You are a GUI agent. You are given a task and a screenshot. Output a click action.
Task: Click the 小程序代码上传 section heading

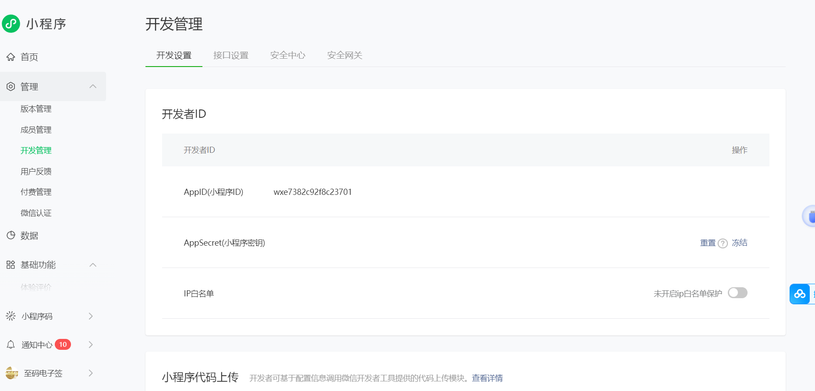point(200,377)
